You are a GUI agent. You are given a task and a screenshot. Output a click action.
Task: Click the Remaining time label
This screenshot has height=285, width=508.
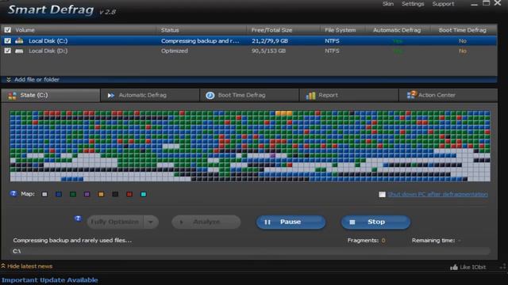433,241
